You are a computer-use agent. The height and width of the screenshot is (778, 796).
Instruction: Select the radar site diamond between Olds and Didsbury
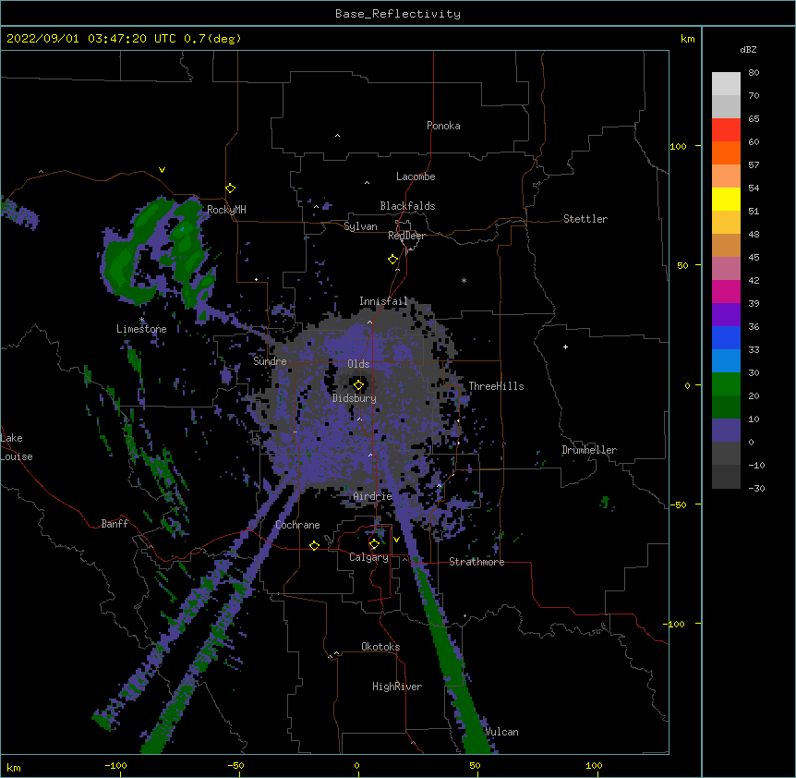358,385
